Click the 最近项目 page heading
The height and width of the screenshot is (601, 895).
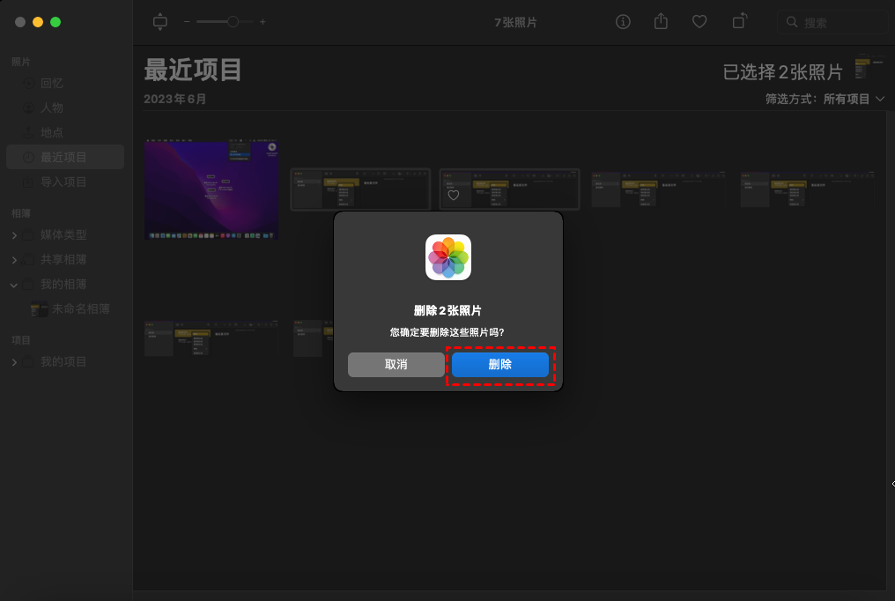click(193, 70)
